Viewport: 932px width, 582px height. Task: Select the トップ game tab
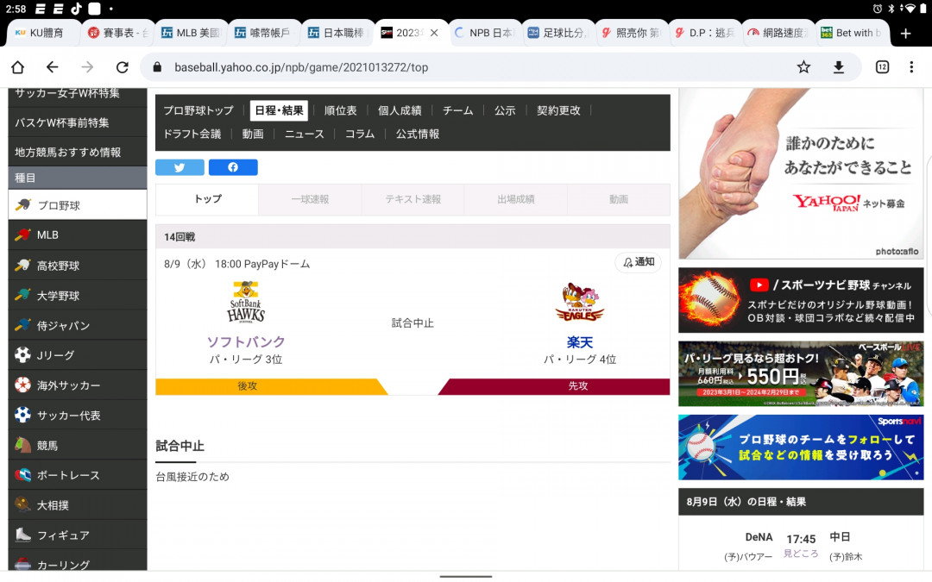[207, 199]
